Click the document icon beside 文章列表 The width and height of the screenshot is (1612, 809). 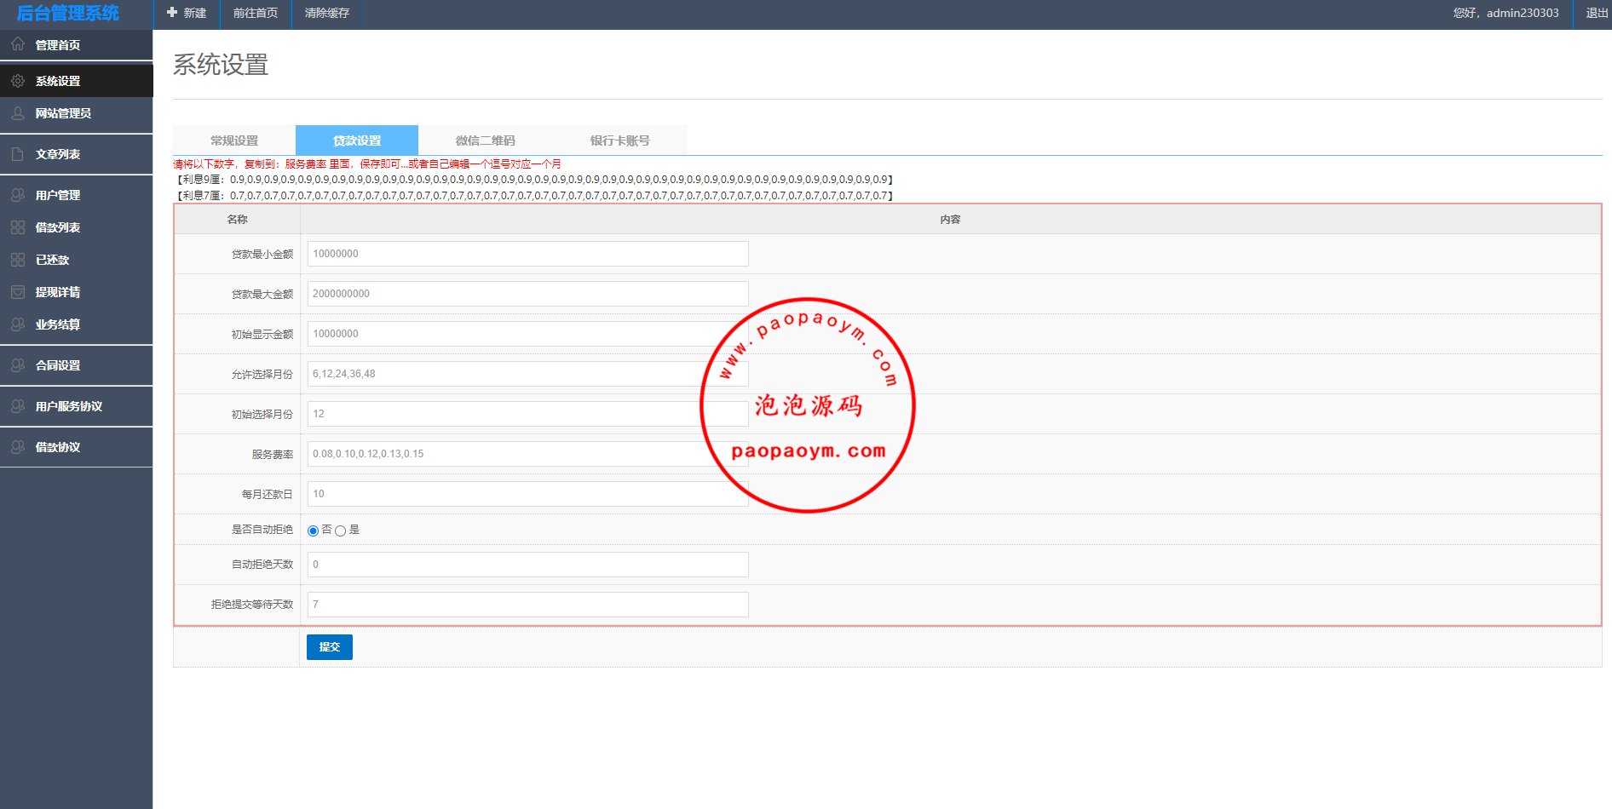(x=18, y=154)
